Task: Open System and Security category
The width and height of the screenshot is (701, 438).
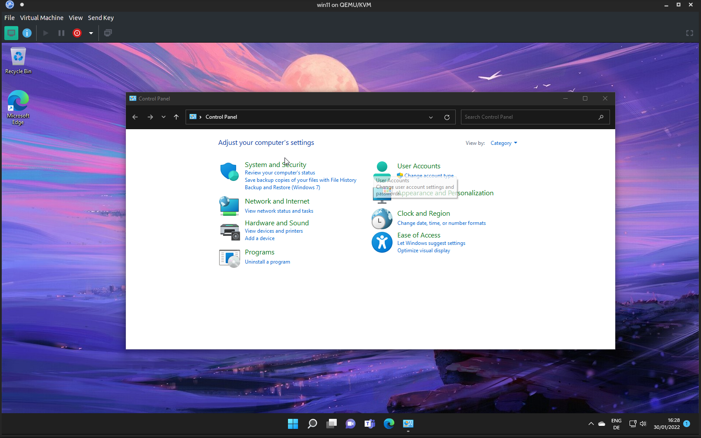Action: [x=275, y=165]
